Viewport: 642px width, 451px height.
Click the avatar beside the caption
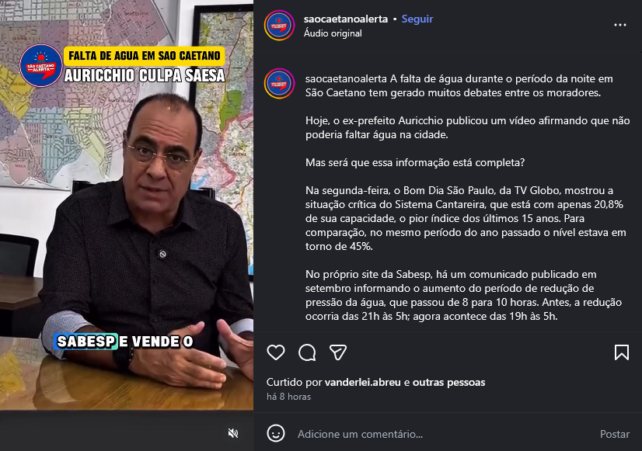(279, 83)
